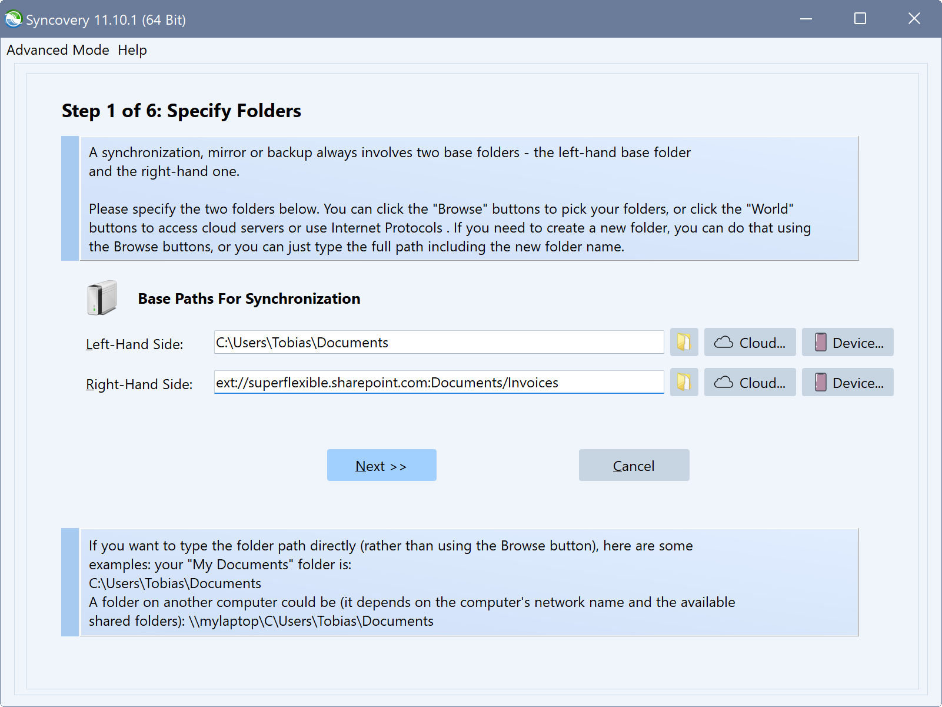942x707 pixels.
Task: Open the Help menu
Action: (132, 50)
